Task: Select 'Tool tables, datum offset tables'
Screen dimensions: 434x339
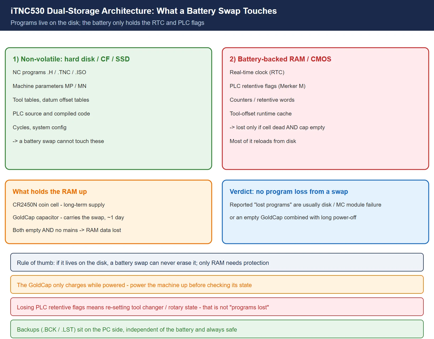Action: pyautogui.click(x=51, y=100)
